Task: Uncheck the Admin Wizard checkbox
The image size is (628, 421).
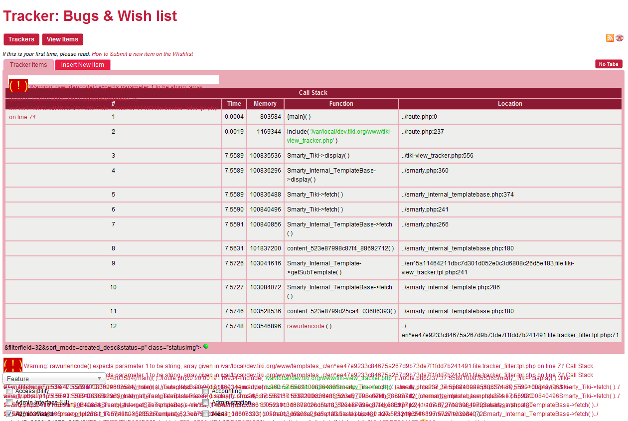Action: click(9, 414)
